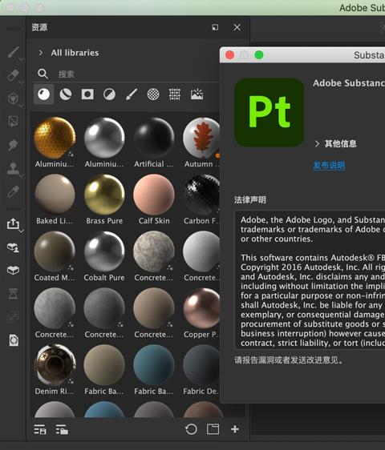The height and width of the screenshot is (450, 385).
Task: Expand the All libraries chevron
Action: click(41, 53)
